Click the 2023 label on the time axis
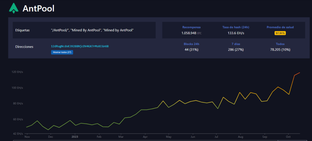The height and width of the screenshot is (141, 312). [x=74, y=137]
